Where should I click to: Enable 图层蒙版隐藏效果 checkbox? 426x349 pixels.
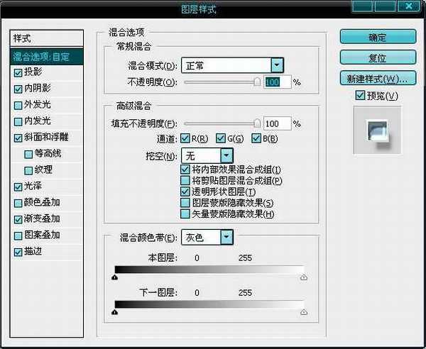pos(186,203)
